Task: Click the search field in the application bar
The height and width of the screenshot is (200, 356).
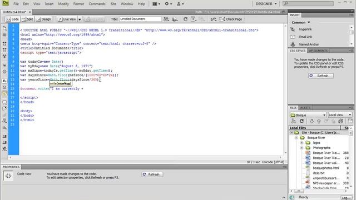Action: (x=308, y=4)
